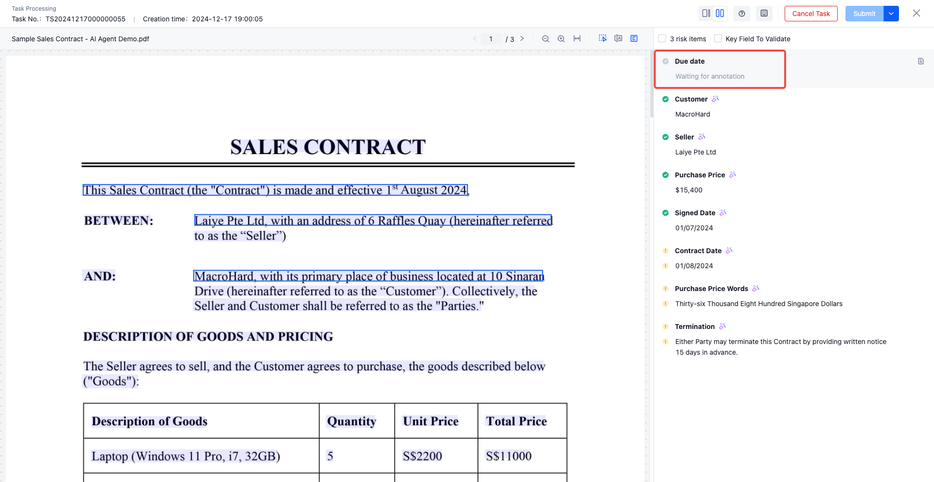Click the AI sparkle icon beside Purchase Price
This screenshot has width=934, height=482.
click(x=733, y=174)
